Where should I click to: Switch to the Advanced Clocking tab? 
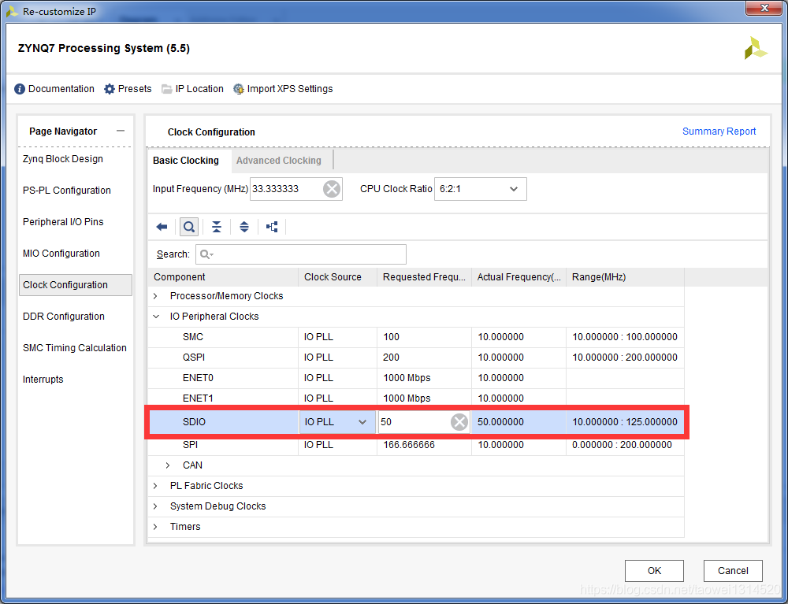pos(278,161)
